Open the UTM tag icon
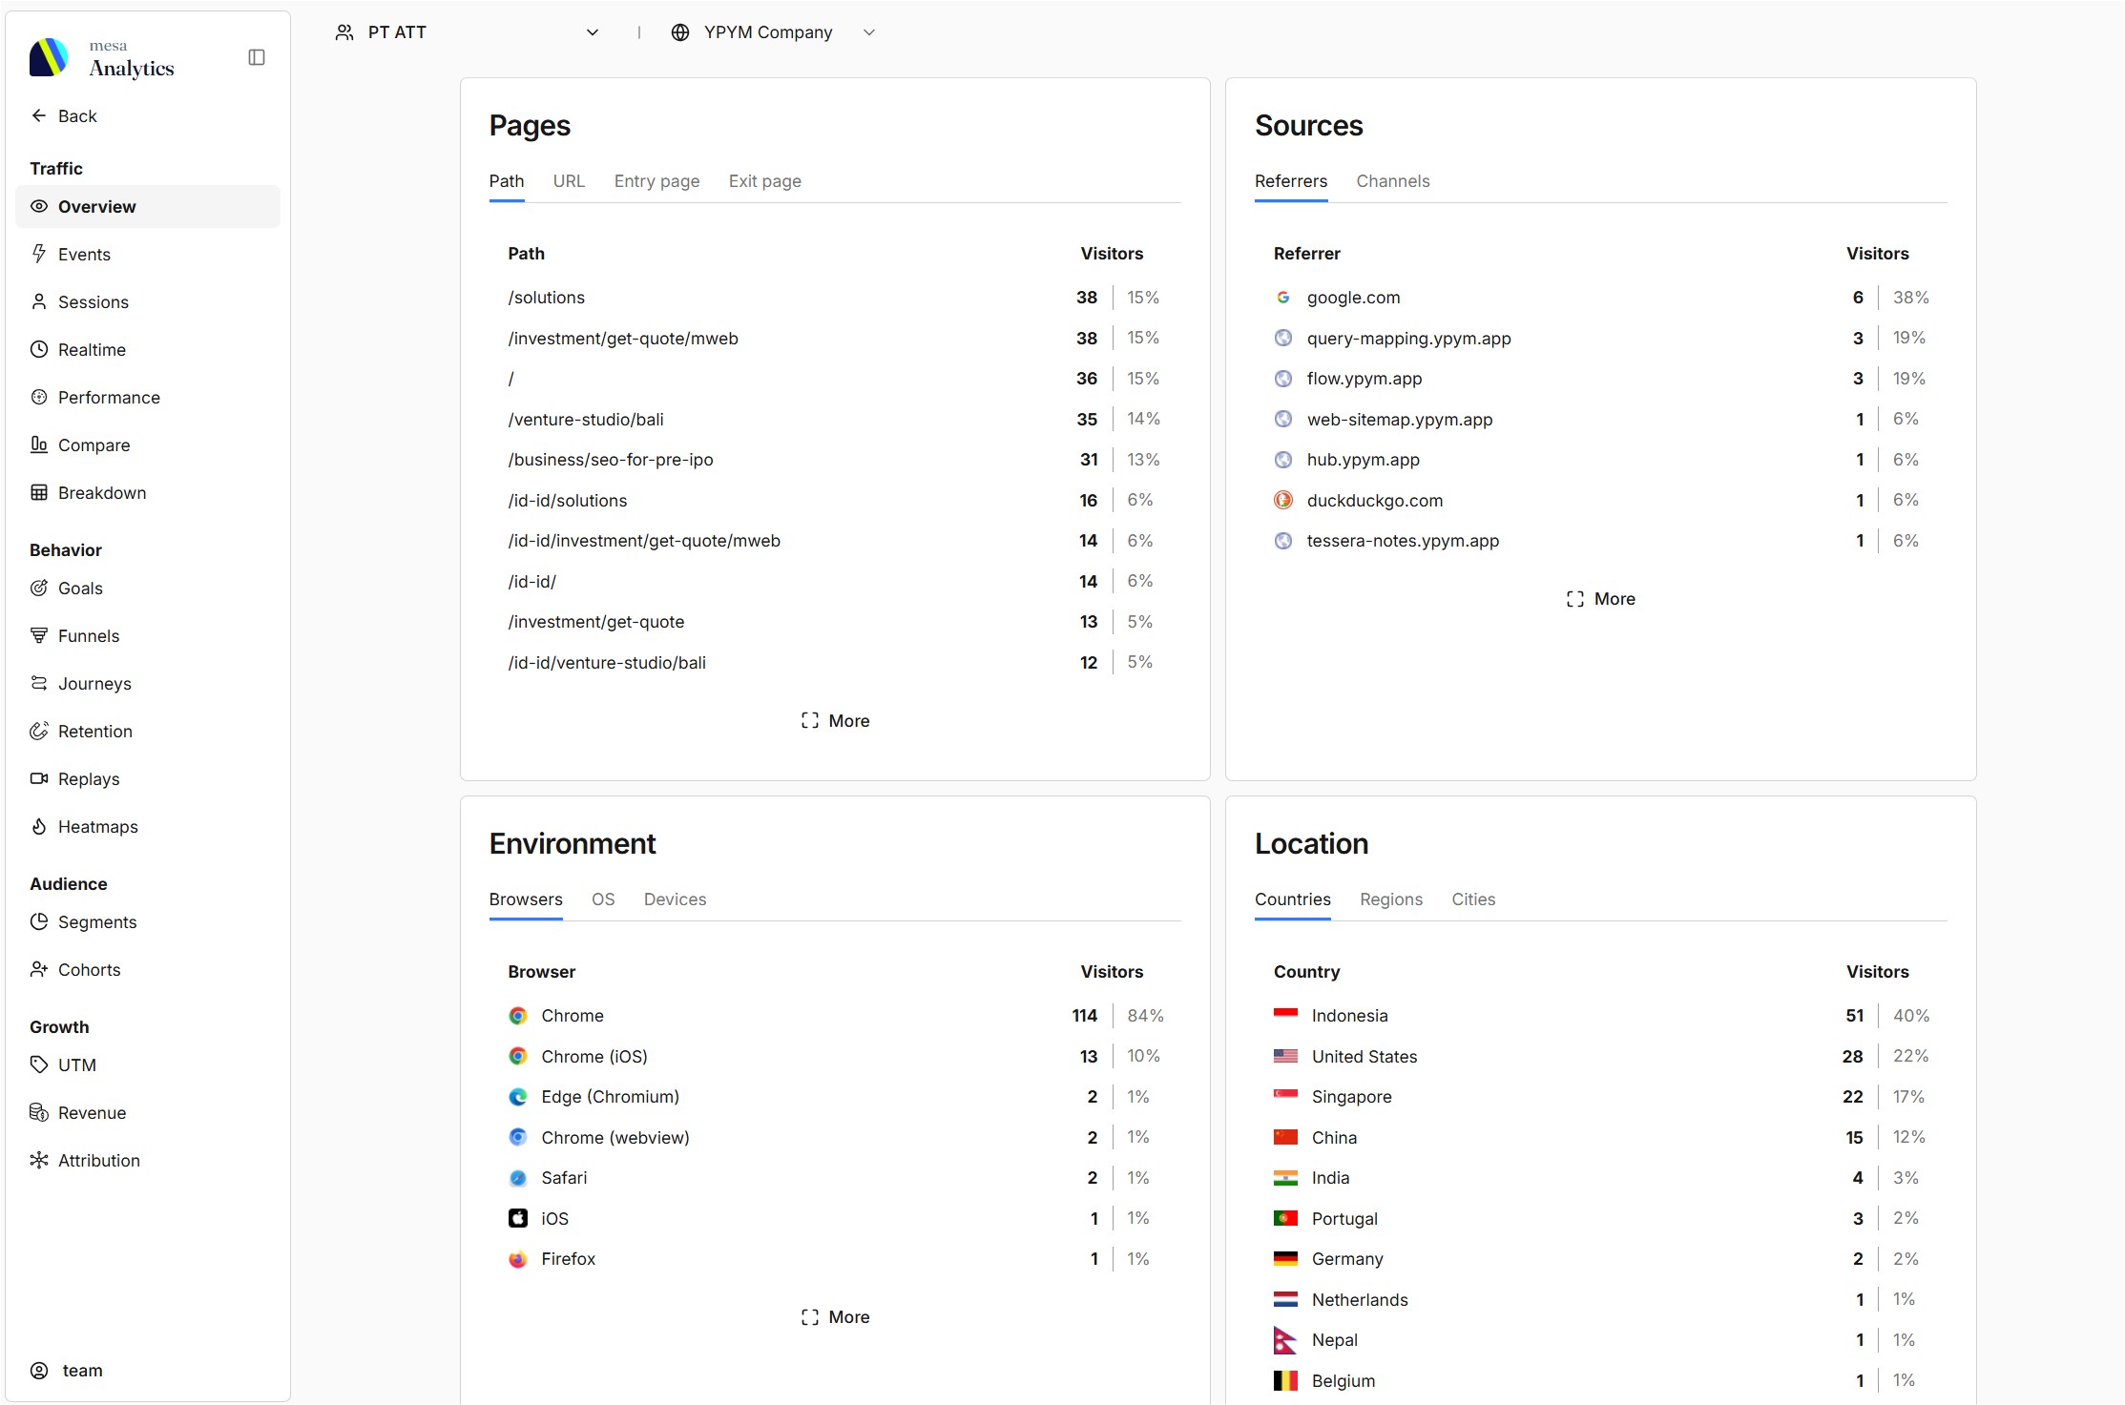Screen dimensions: 2125x1405 click(39, 1064)
